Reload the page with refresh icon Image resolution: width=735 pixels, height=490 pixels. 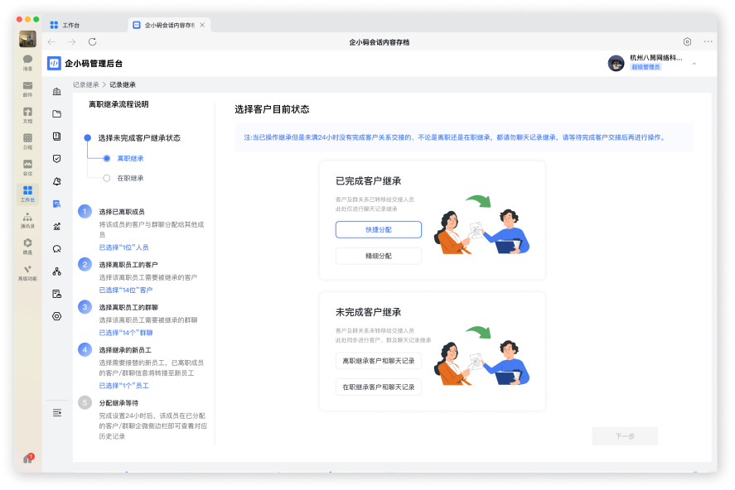point(92,41)
